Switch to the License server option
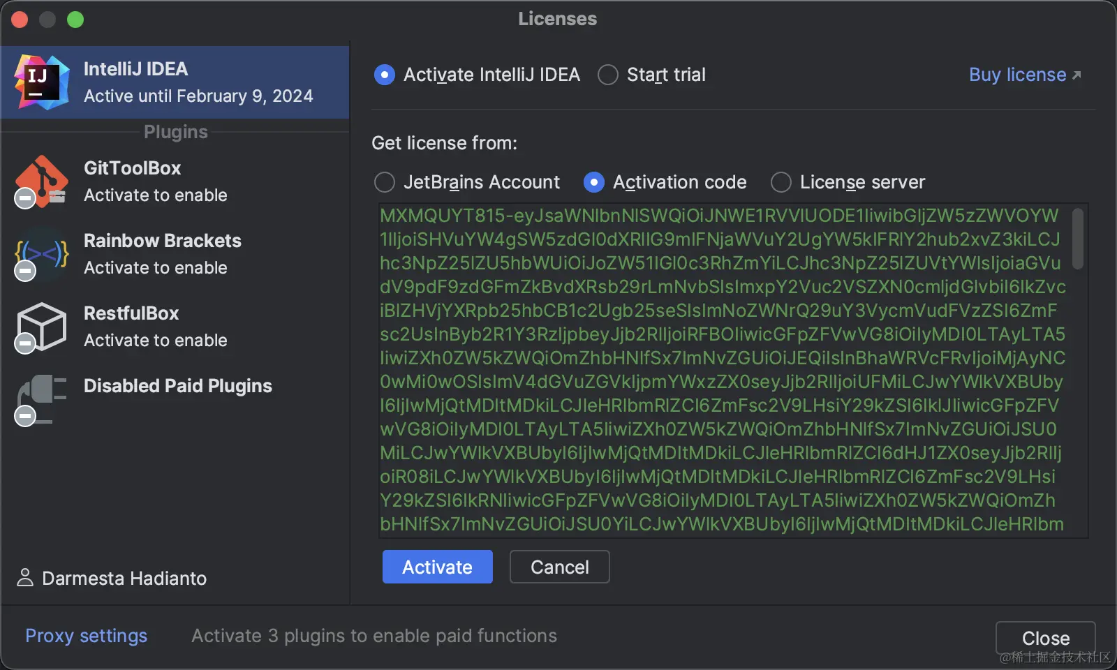The width and height of the screenshot is (1117, 670). (x=781, y=182)
